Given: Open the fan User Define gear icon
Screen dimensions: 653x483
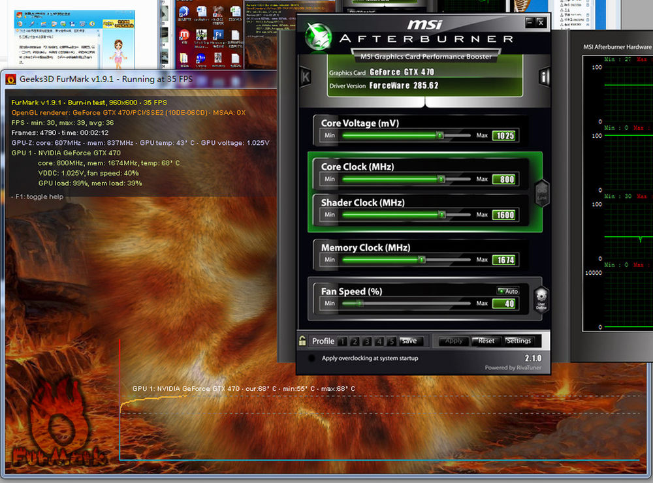Looking at the screenshot, I should pyautogui.click(x=541, y=299).
